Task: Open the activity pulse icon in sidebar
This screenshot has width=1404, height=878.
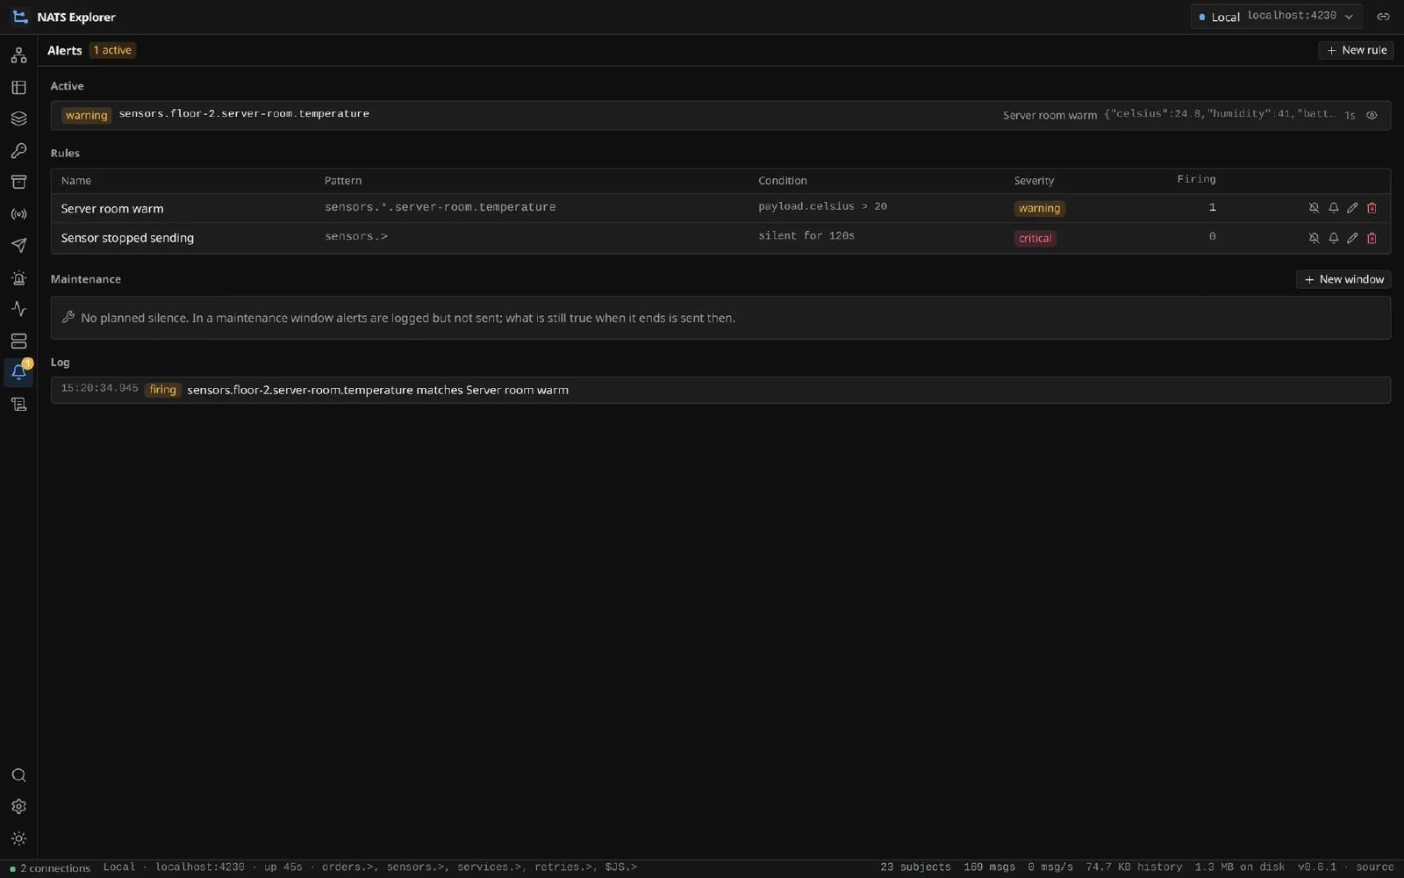Action: [18, 309]
